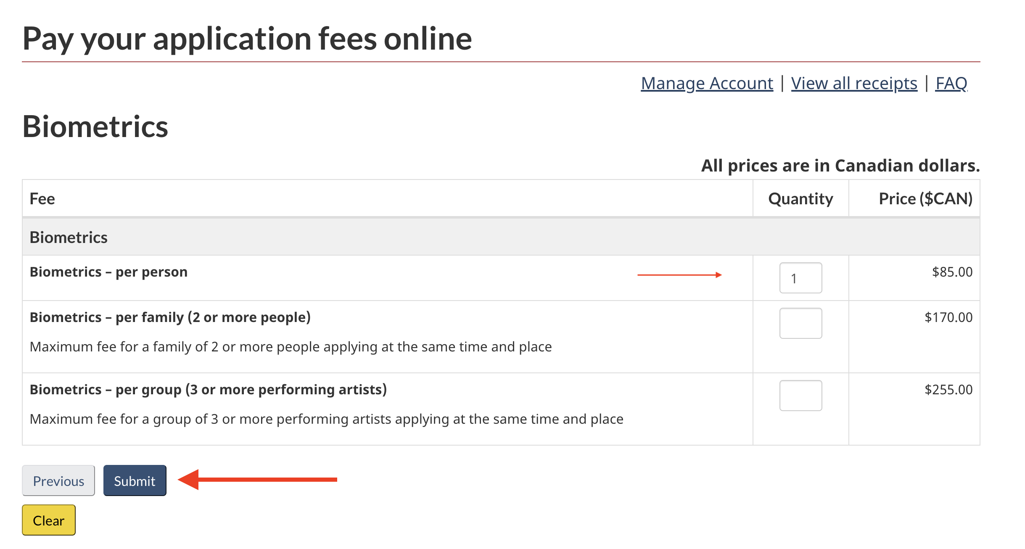This screenshot has width=1025, height=549.
Task: Submit the biometrics fee form
Action: tap(135, 480)
